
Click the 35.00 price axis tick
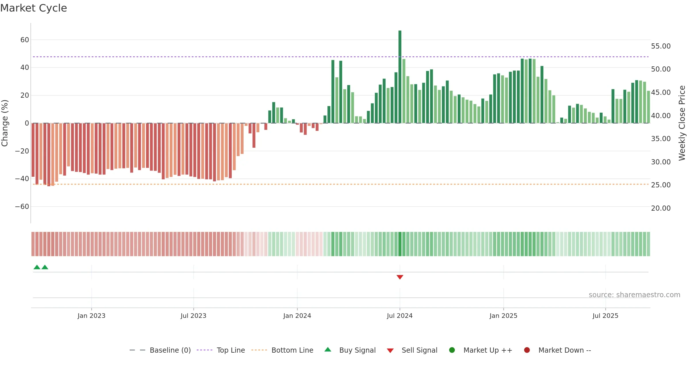coord(661,139)
